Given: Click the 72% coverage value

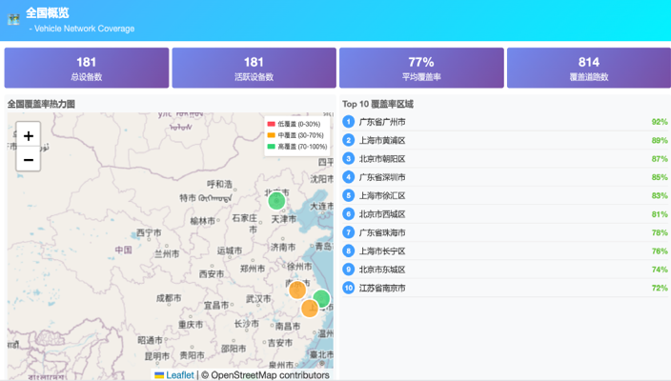Looking at the screenshot, I should click(660, 288).
